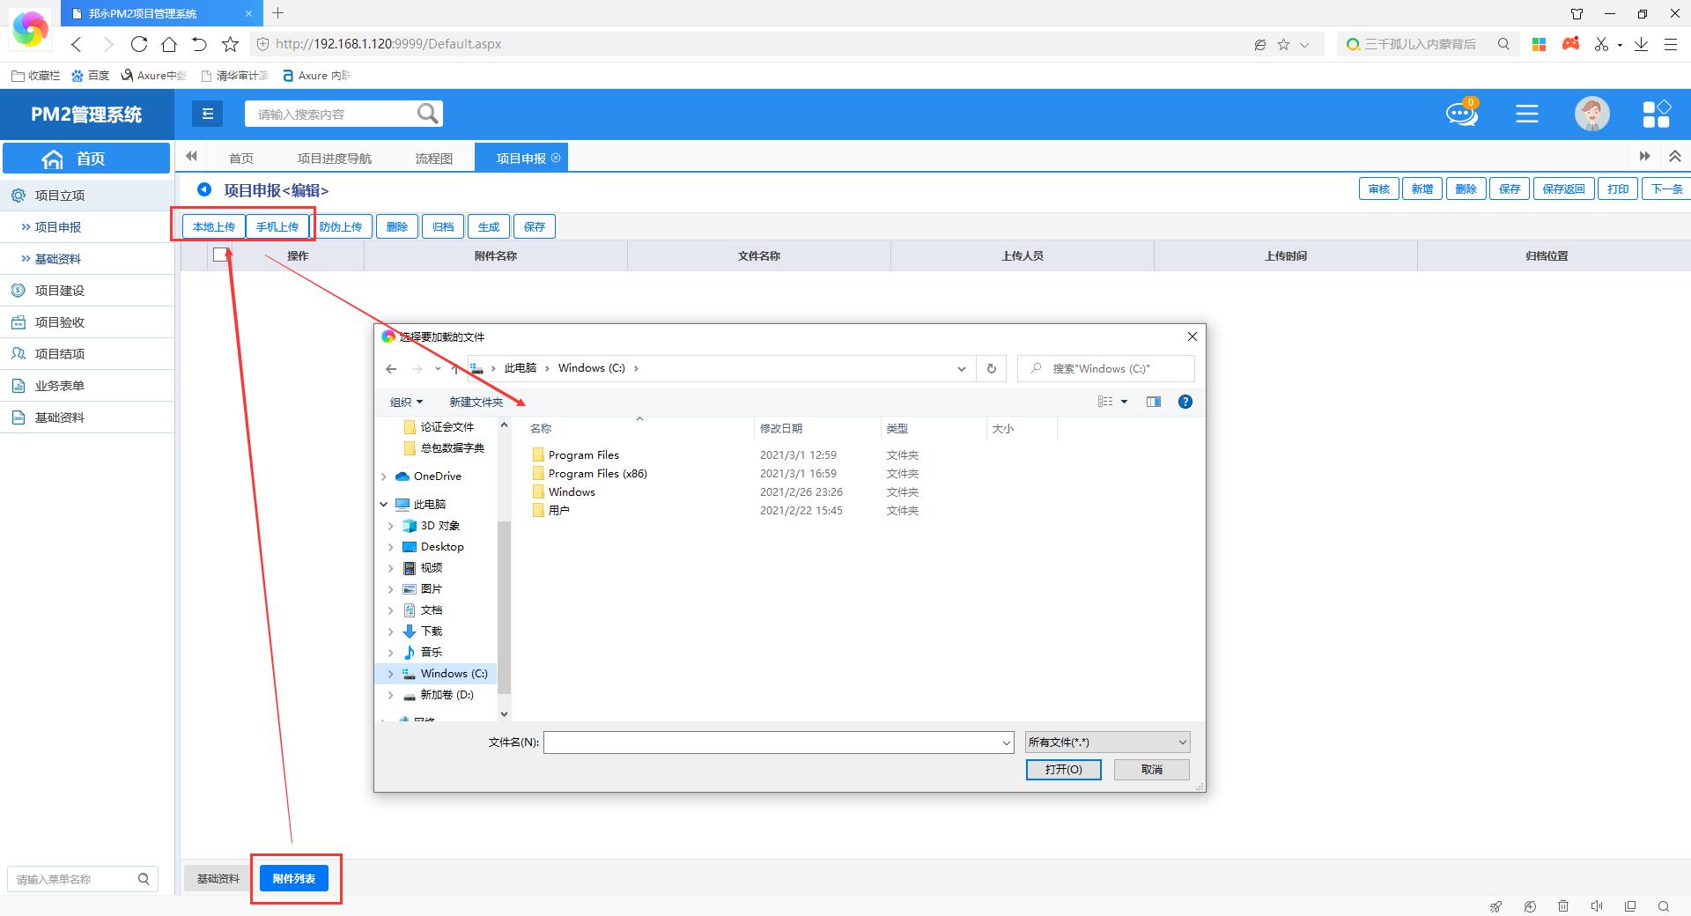Click the refresh icon in file dialog

pyautogui.click(x=991, y=369)
